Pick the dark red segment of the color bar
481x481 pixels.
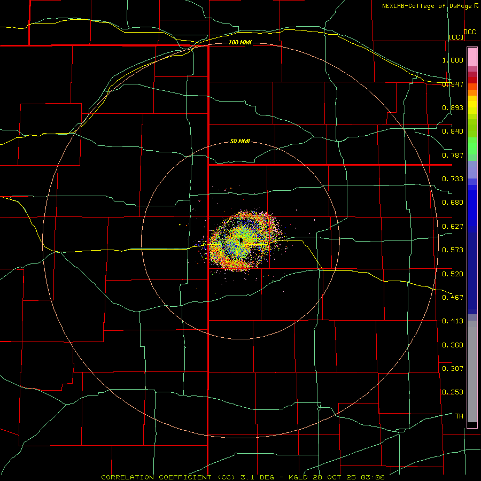pyautogui.click(x=472, y=80)
